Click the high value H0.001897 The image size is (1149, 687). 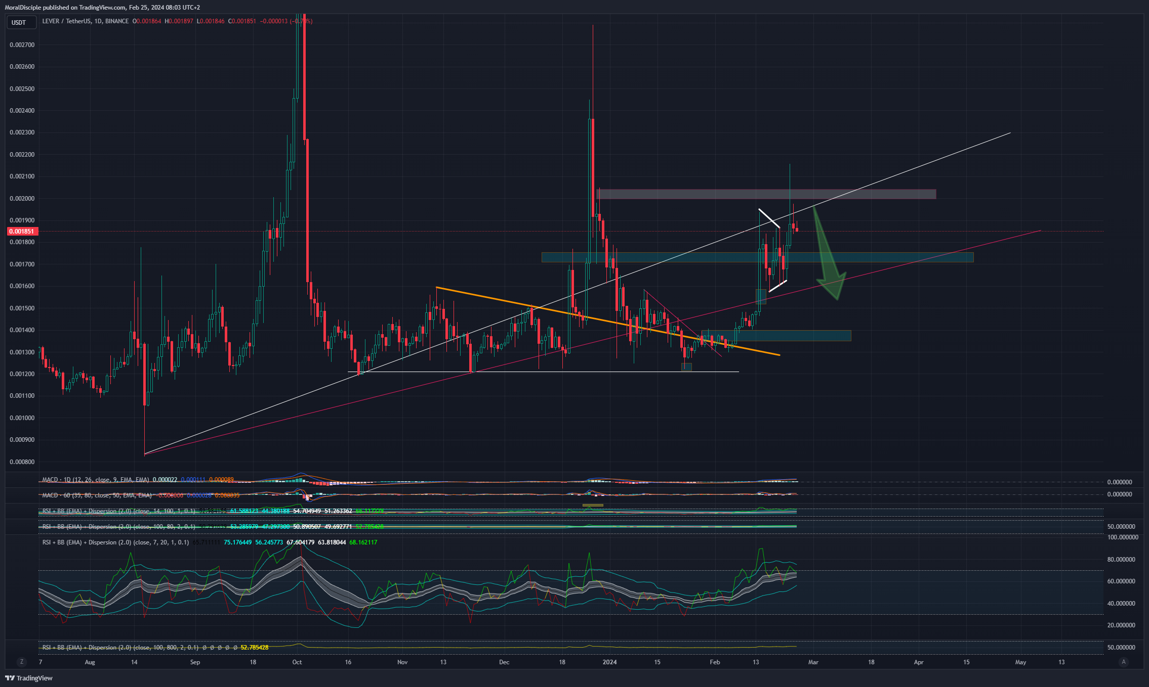click(179, 21)
